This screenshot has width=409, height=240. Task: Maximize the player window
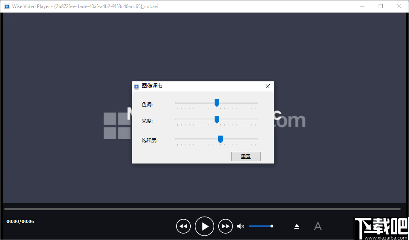(381, 6)
